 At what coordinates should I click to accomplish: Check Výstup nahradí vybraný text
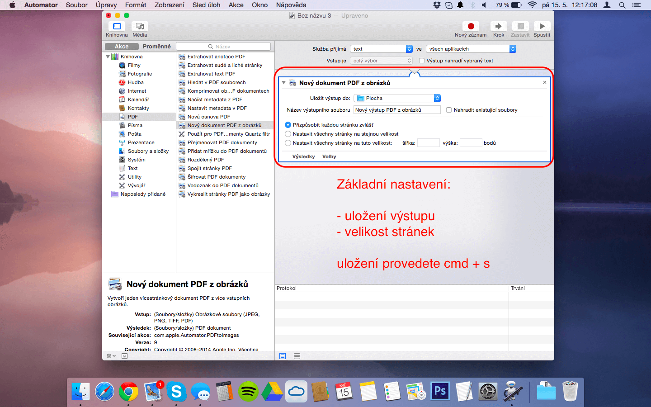[x=422, y=61]
